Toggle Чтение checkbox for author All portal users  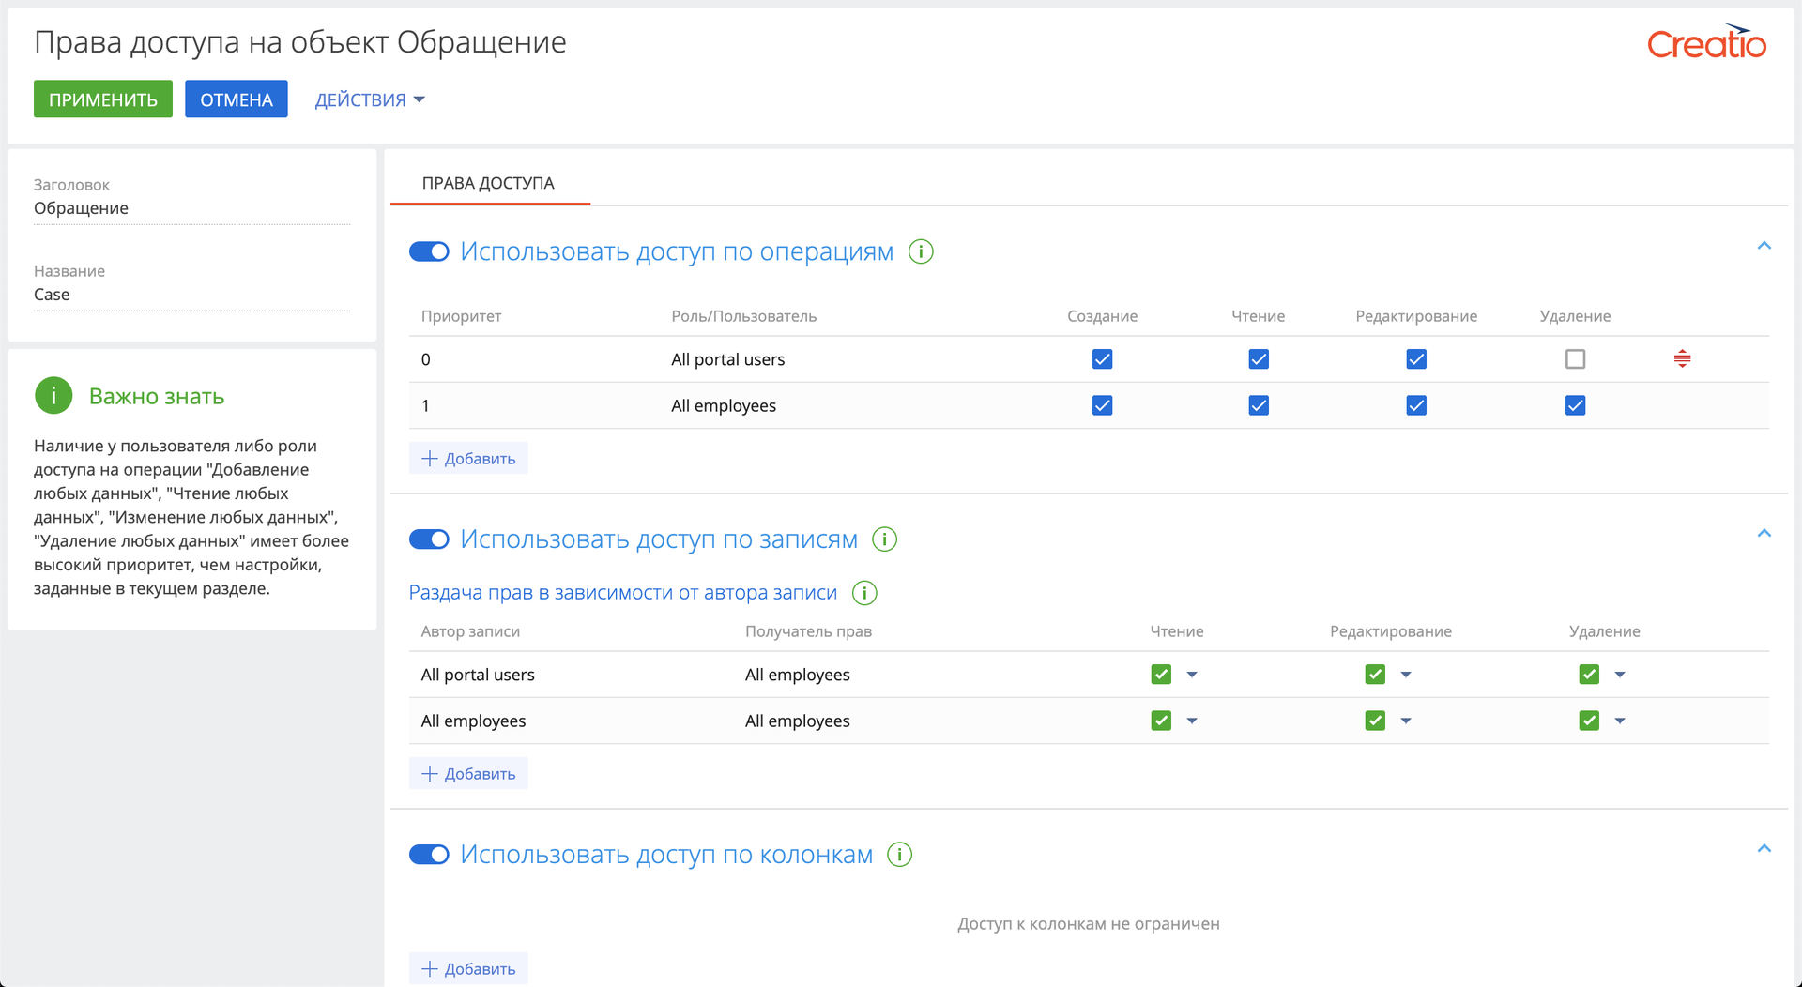pyautogui.click(x=1161, y=675)
